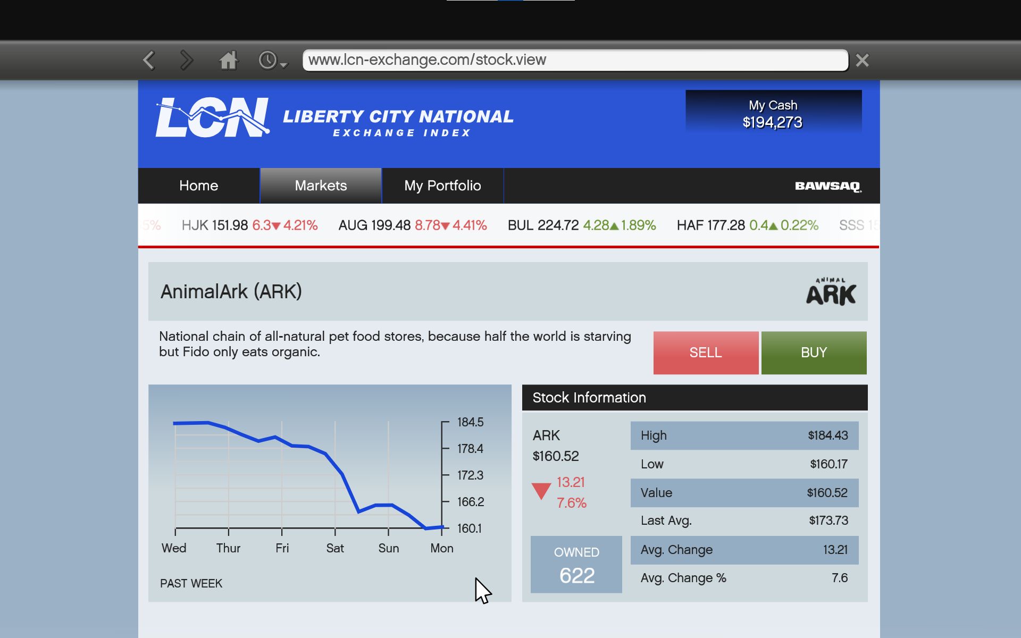Click the ARK $160.52 price text
Screen dimensions: 1021x638
tap(556, 446)
